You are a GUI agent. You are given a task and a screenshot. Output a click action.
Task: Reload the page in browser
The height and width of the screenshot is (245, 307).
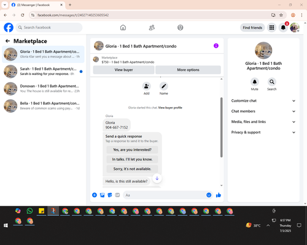tap(23, 15)
